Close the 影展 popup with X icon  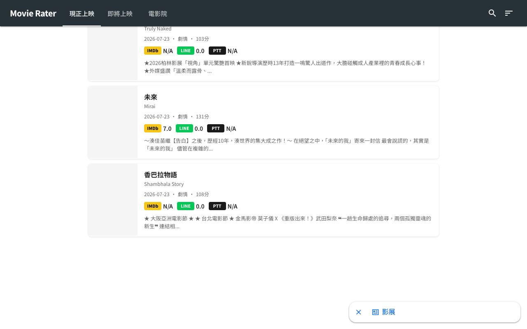click(x=359, y=312)
